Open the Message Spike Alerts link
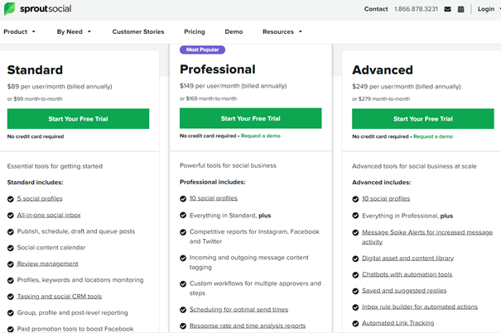The height and width of the screenshot is (333, 501). (427, 237)
